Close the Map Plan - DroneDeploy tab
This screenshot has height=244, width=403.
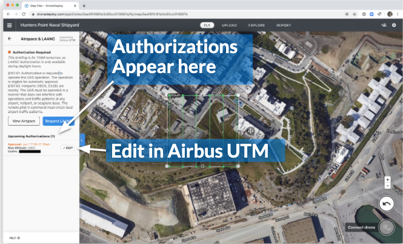pyautogui.click(x=75, y=5)
